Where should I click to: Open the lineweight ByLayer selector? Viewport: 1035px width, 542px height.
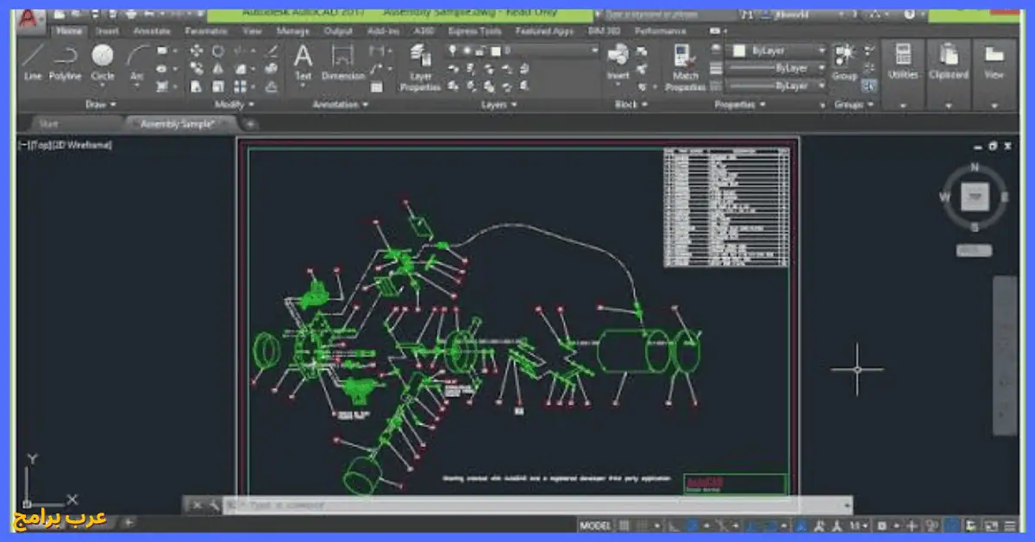[775, 68]
